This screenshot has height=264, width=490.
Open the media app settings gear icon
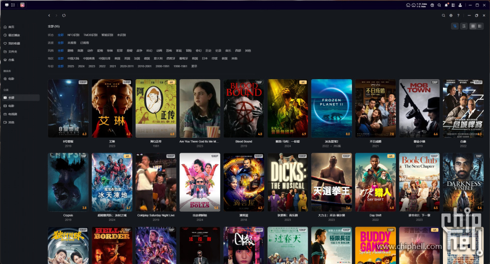pos(450,16)
